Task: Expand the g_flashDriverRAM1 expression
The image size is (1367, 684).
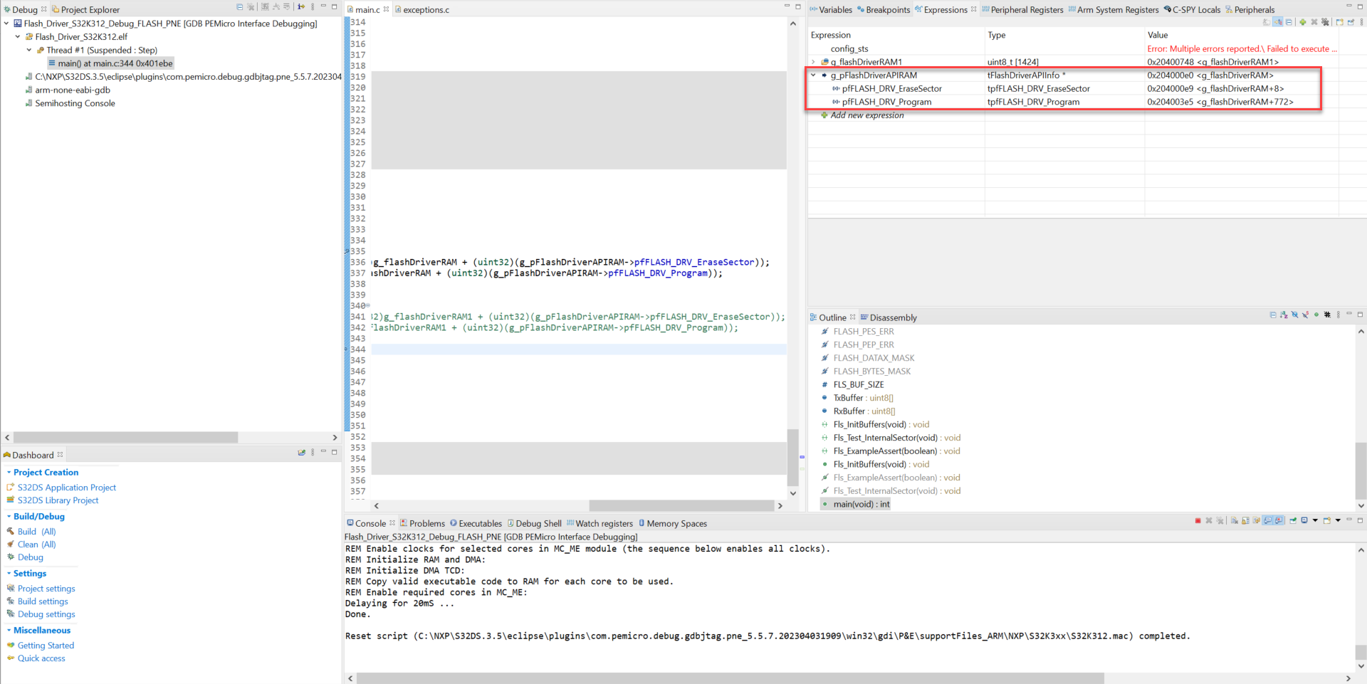Action: click(815, 62)
